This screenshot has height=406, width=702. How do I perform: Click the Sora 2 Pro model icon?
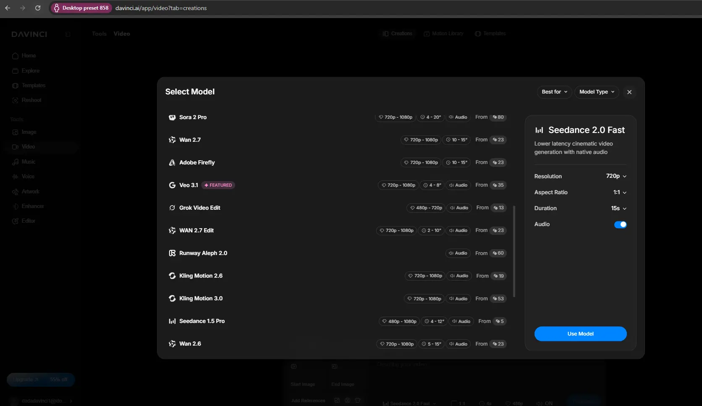[172, 117]
